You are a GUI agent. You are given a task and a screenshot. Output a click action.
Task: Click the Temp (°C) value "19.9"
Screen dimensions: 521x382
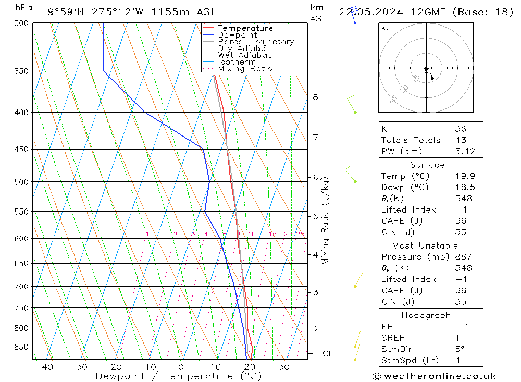[x=465, y=176]
